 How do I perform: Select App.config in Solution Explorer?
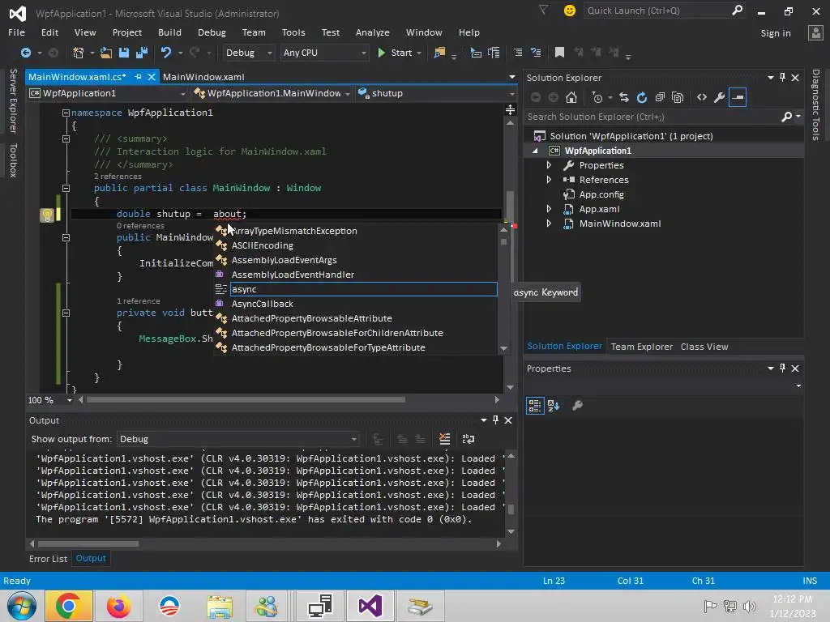(601, 194)
